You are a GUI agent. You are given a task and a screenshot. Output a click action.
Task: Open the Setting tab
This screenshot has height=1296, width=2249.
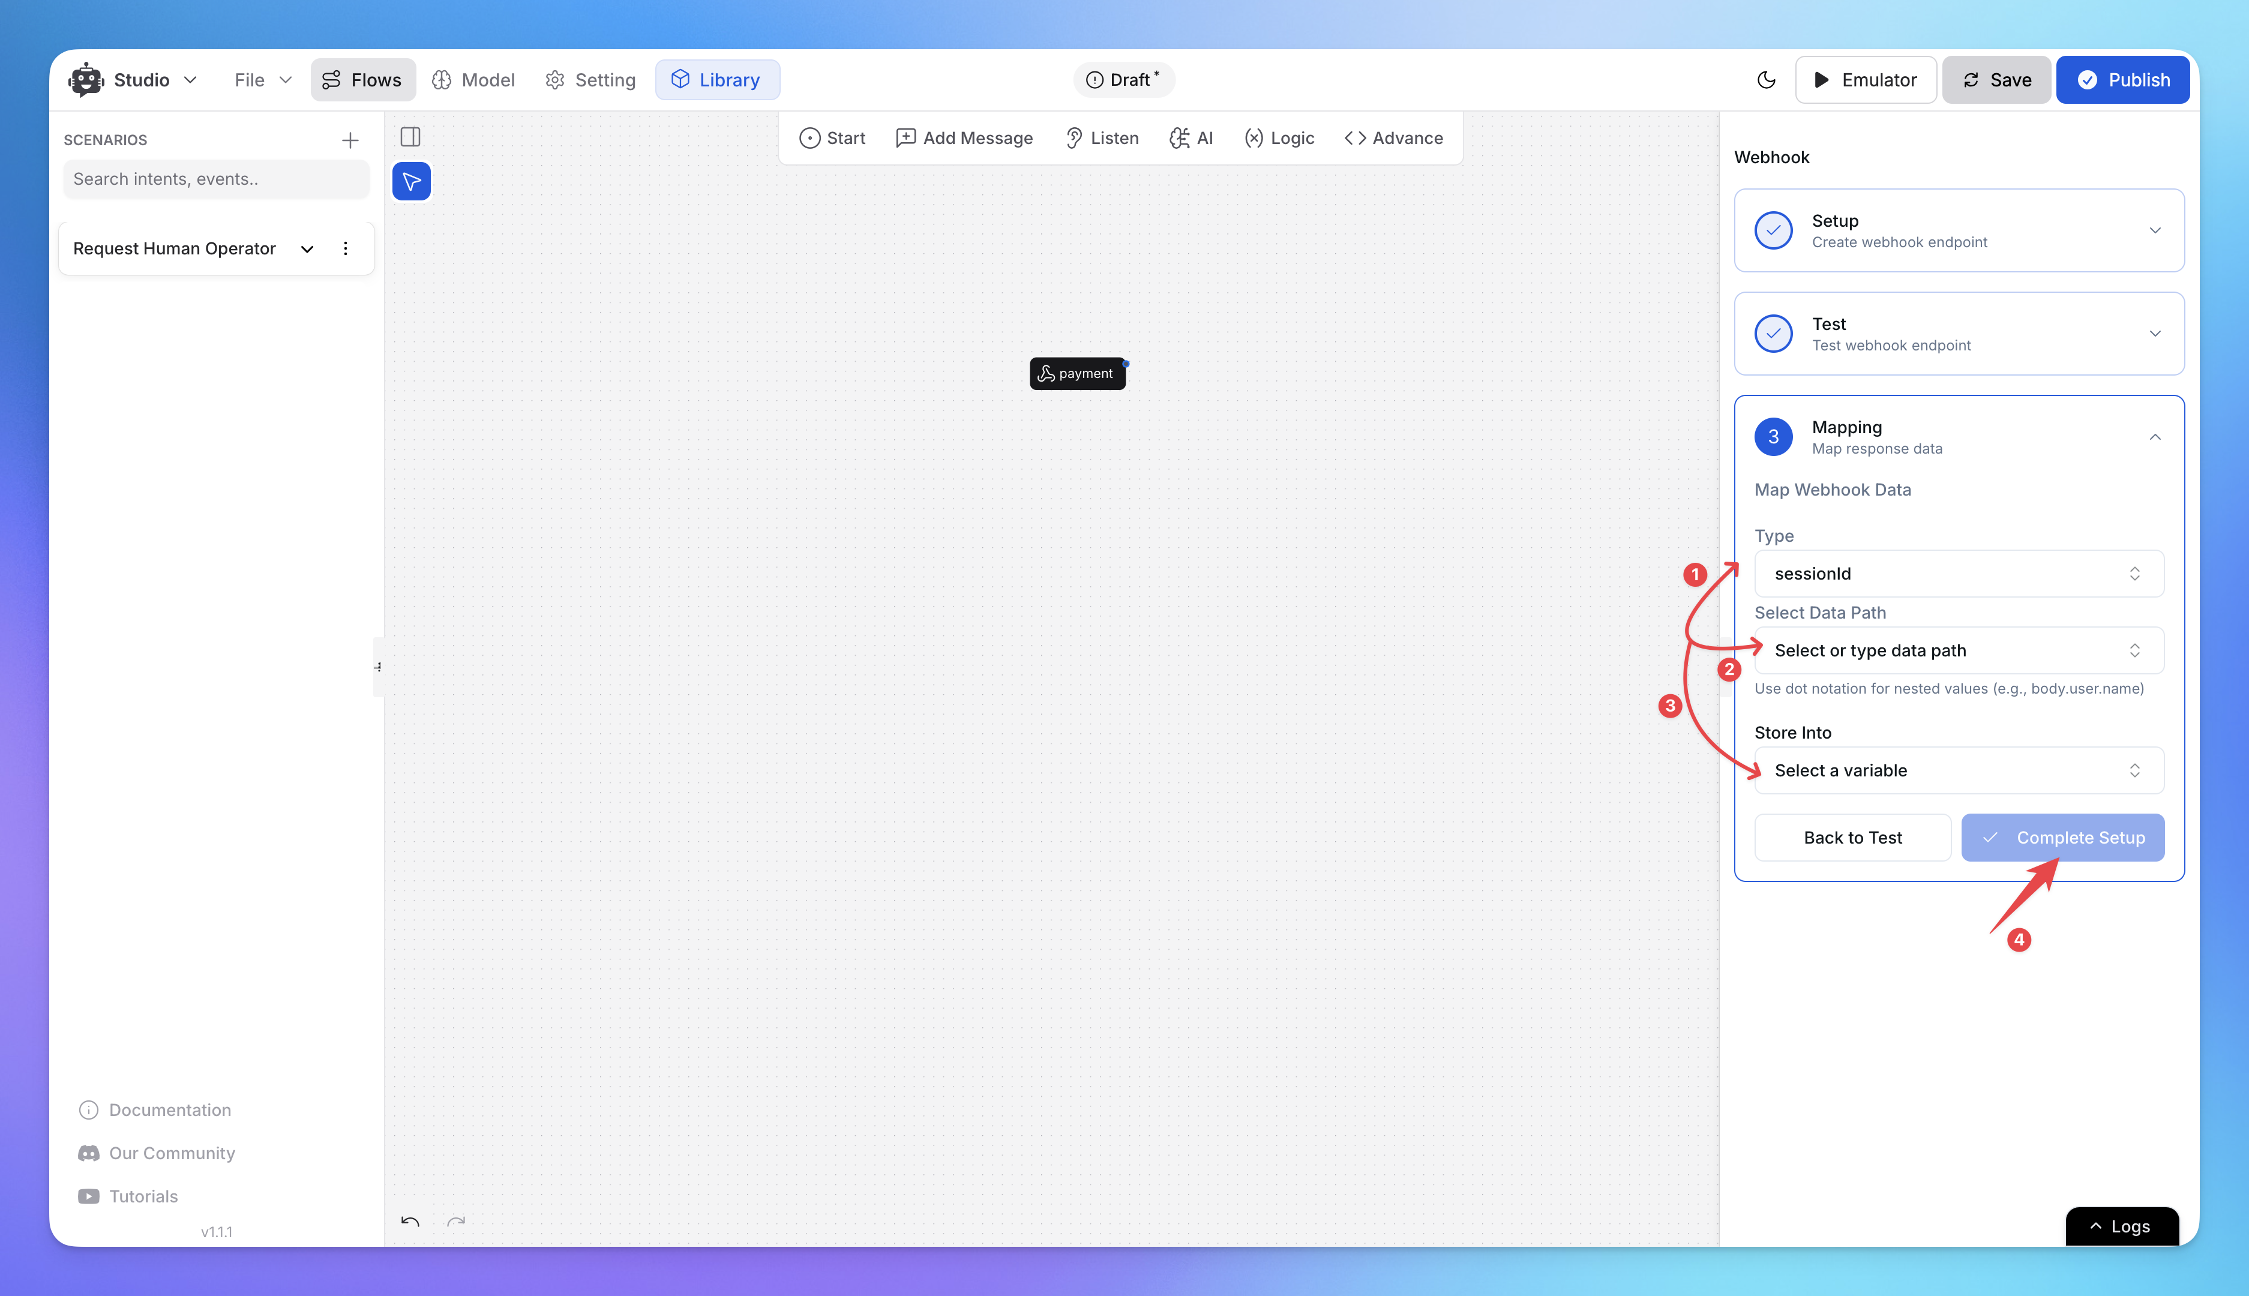click(590, 80)
